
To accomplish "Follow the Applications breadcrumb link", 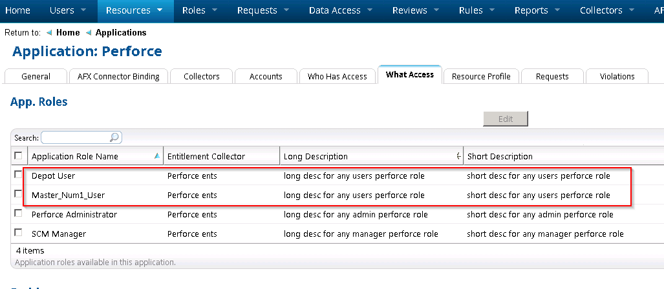I will point(121,32).
